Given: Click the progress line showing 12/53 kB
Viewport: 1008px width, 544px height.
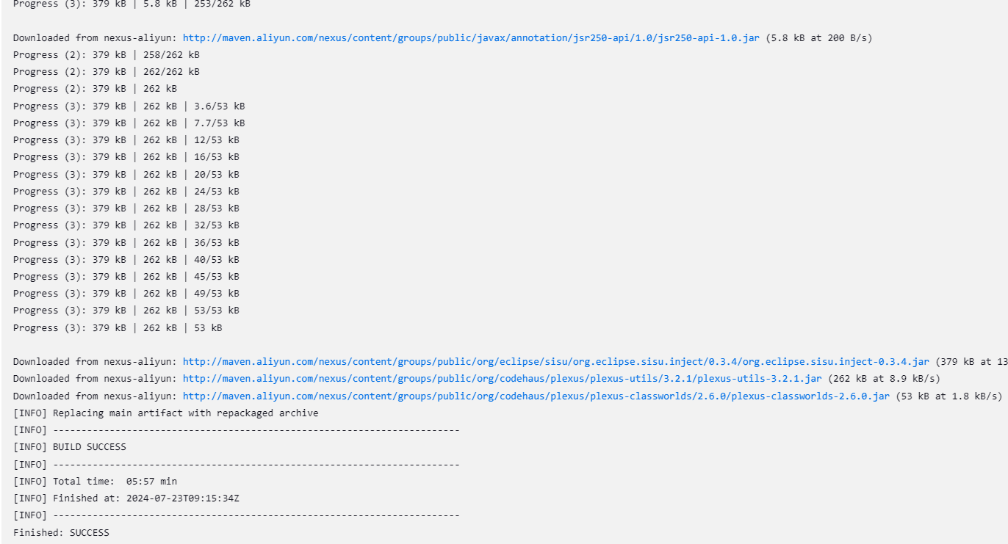Looking at the screenshot, I should (x=126, y=139).
